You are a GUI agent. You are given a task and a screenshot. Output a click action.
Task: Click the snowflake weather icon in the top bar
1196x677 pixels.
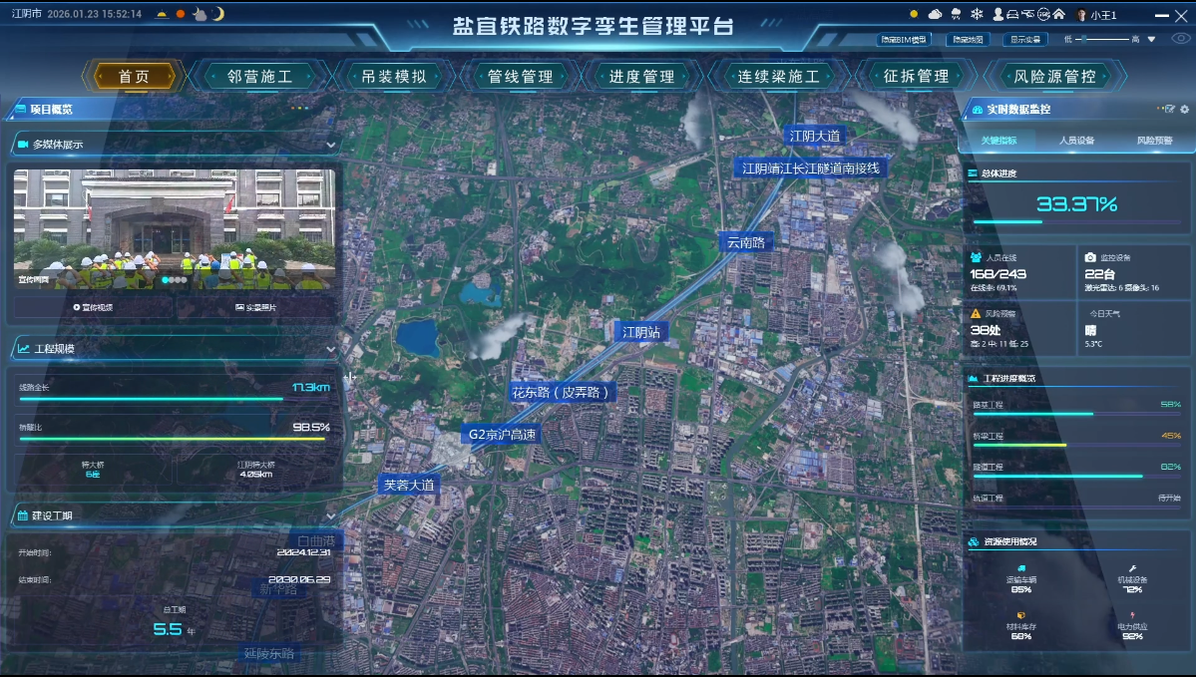point(978,15)
